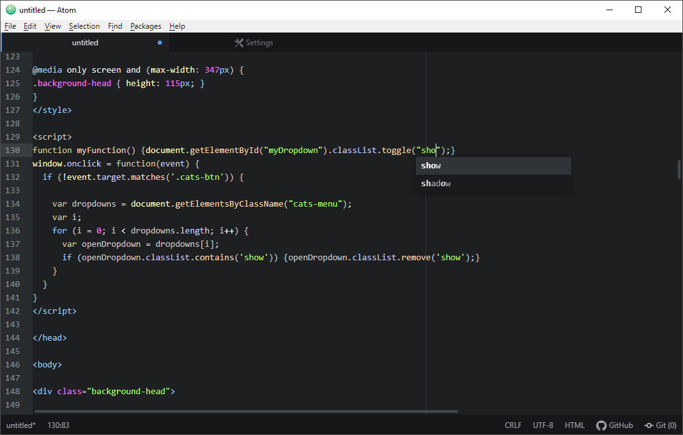Viewport: 683px width, 435px height.
Task: Click line number 142 in gutter
Action: [x=13, y=311]
